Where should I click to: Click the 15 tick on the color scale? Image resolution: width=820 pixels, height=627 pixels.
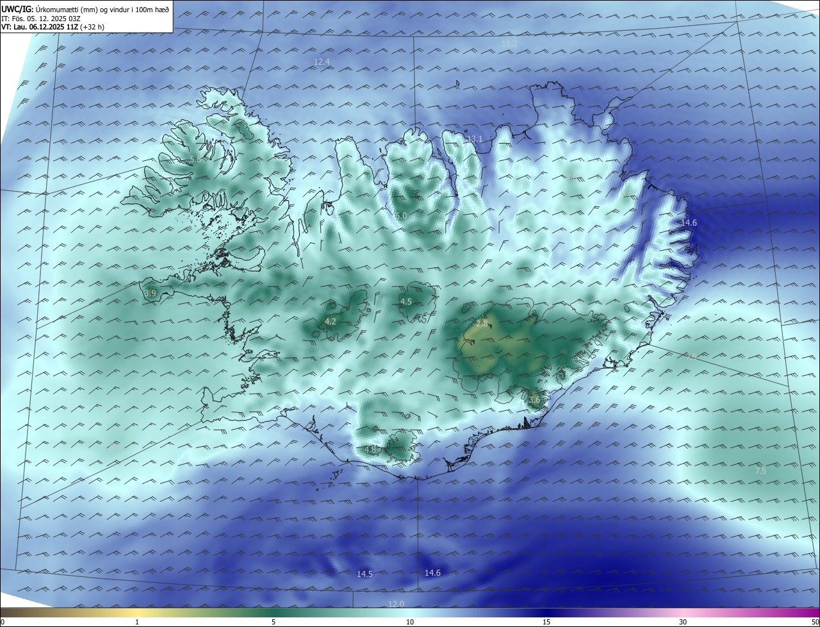coord(546,622)
